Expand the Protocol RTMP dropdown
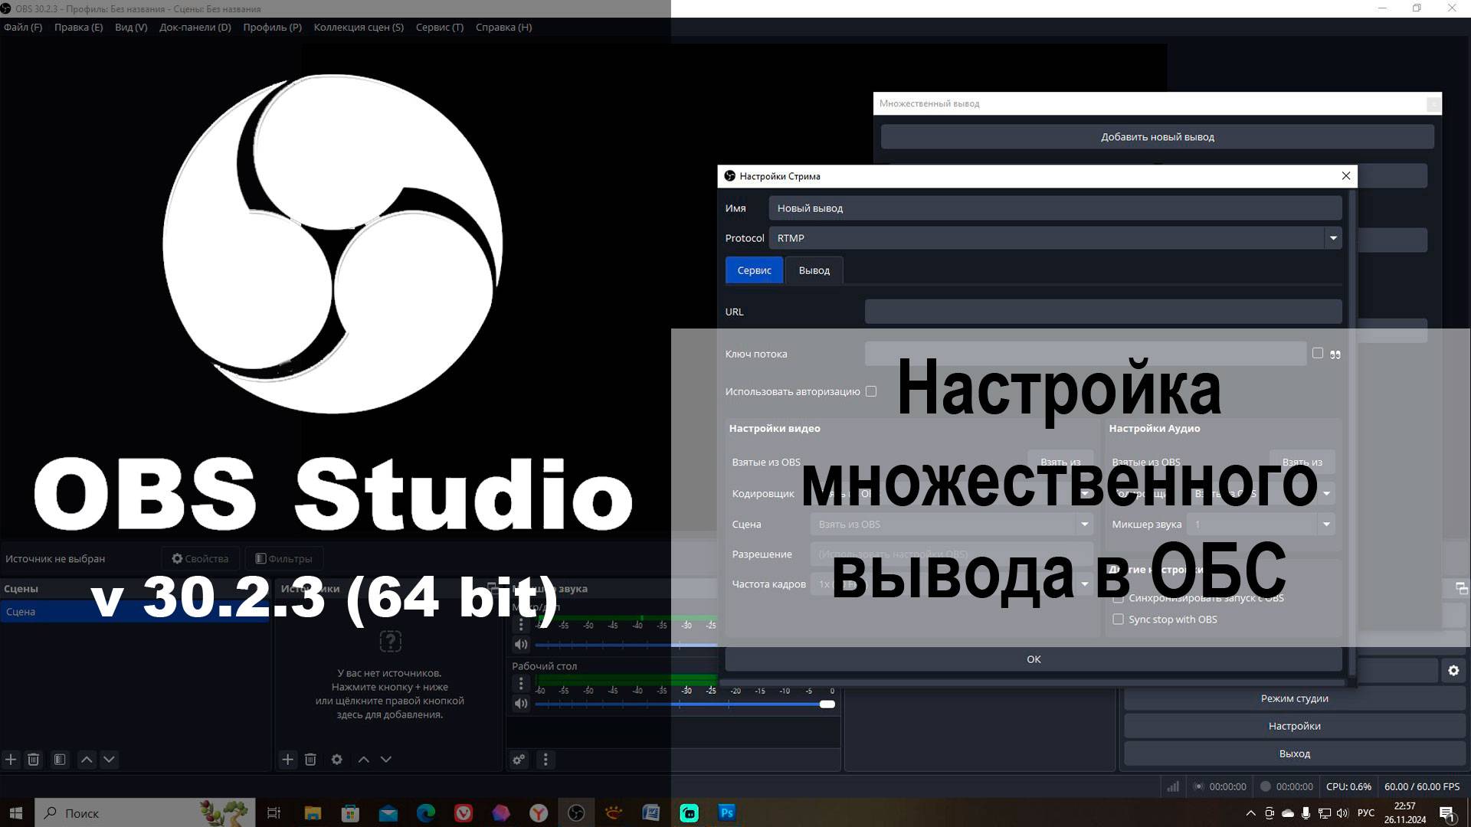 [1333, 238]
